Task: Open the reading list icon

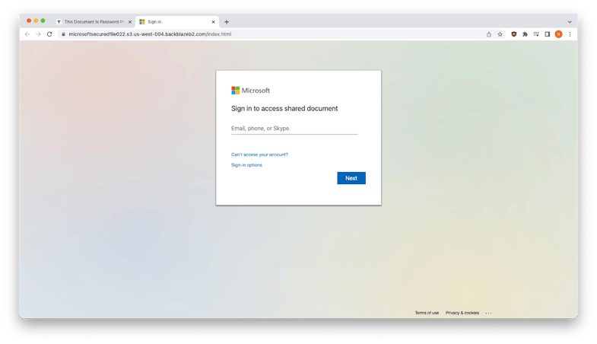Action: click(536, 34)
